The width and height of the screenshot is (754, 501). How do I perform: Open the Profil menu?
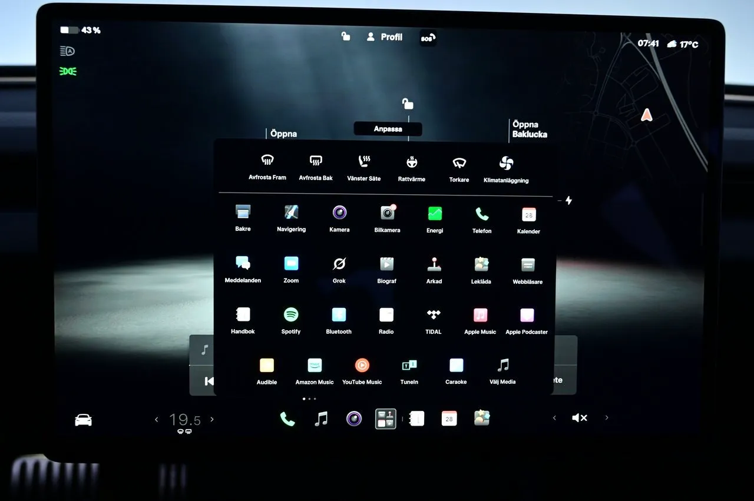tap(384, 37)
